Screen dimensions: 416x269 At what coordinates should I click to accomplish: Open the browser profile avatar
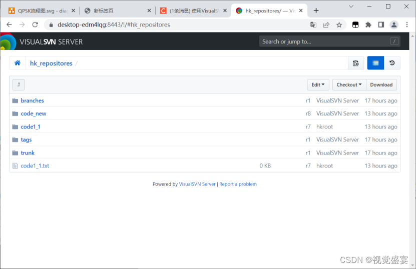394,25
